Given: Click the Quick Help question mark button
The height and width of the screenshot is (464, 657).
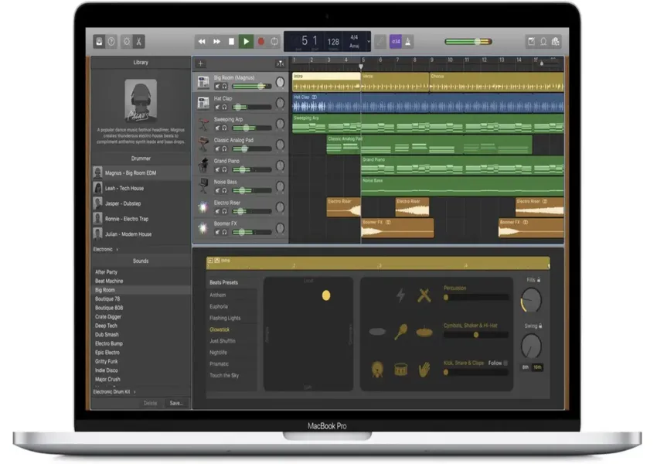Looking at the screenshot, I should [111, 42].
